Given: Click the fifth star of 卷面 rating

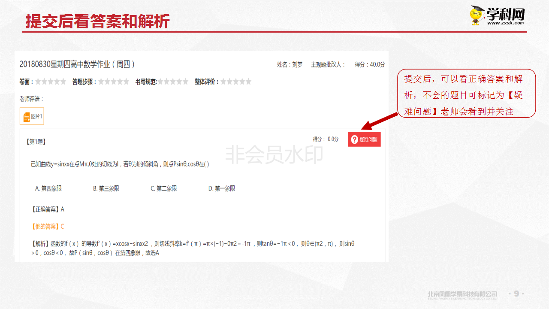Looking at the screenshot, I should 63,82.
